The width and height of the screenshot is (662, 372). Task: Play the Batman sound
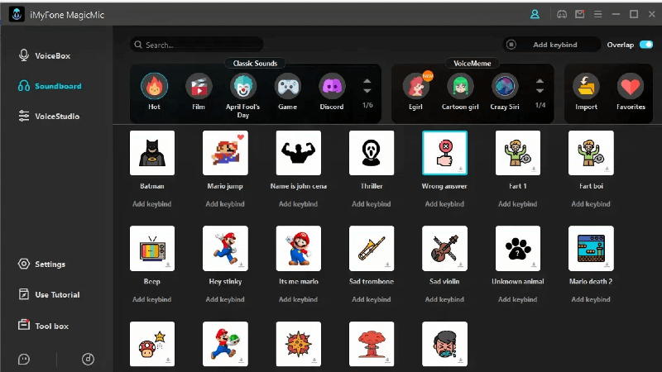tap(152, 153)
